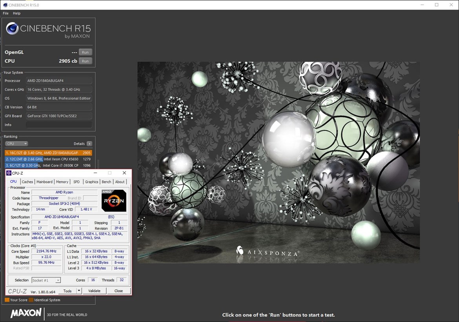Viewport: 459px width, 322px height.
Task: Click the Tools button in CPU-Z
Action: click(67, 291)
